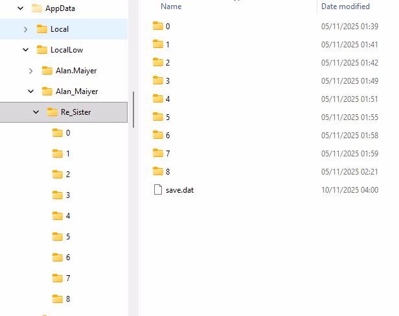The height and width of the screenshot is (316, 399).
Task: Select folder 4 row in file list
Action: point(167,99)
